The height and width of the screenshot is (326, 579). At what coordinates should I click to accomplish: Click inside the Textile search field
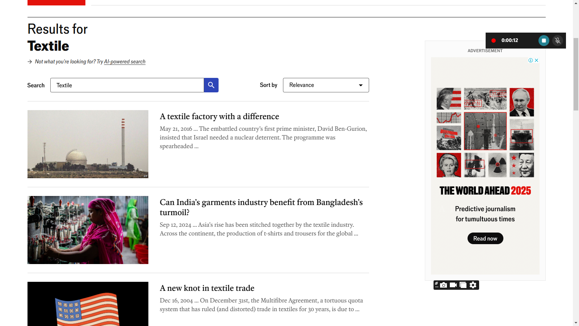tap(127, 85)
